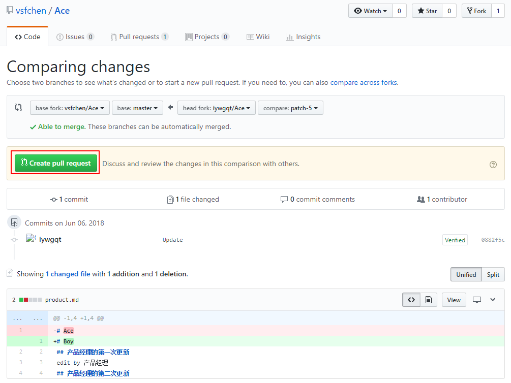Click the iywgqt avatar image
Image resolution: width=511 pixels, height=383 pixels.
click(x=31, y=239)
